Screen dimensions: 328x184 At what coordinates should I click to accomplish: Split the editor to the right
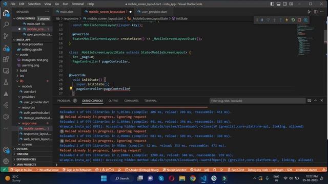pos(316,12)
